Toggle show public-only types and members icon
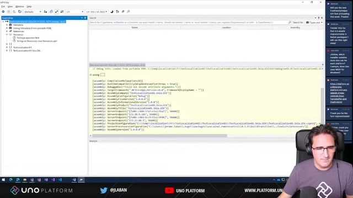The height and width of the screenshot is (198, 353). [x=51, y=12]
